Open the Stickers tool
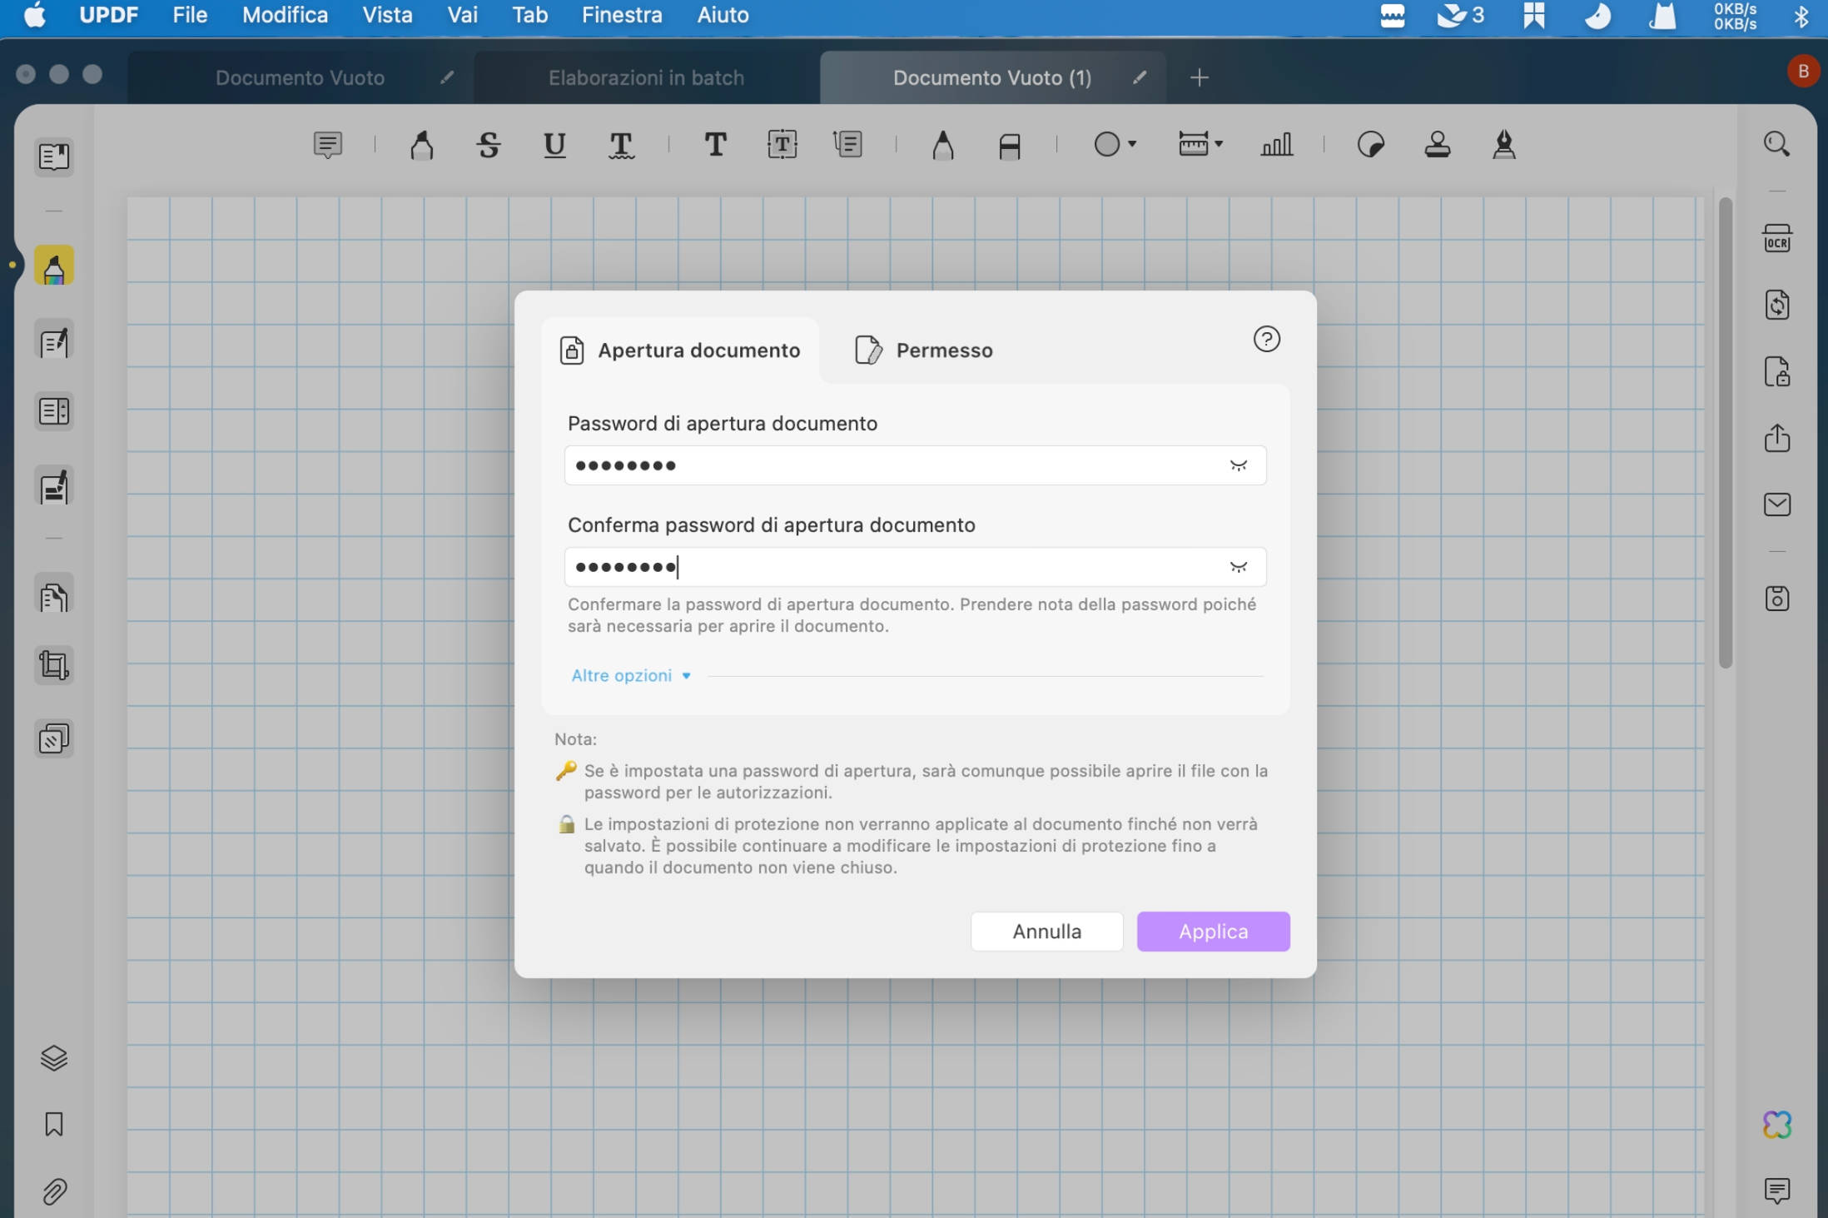This screenshot has height=1218, width=1828. pyautogui.click(x=1371, y=145)
